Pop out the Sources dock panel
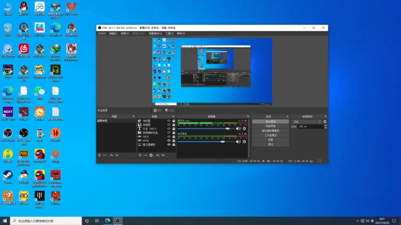This screenshot has width=401, height=225. point(173,116)
